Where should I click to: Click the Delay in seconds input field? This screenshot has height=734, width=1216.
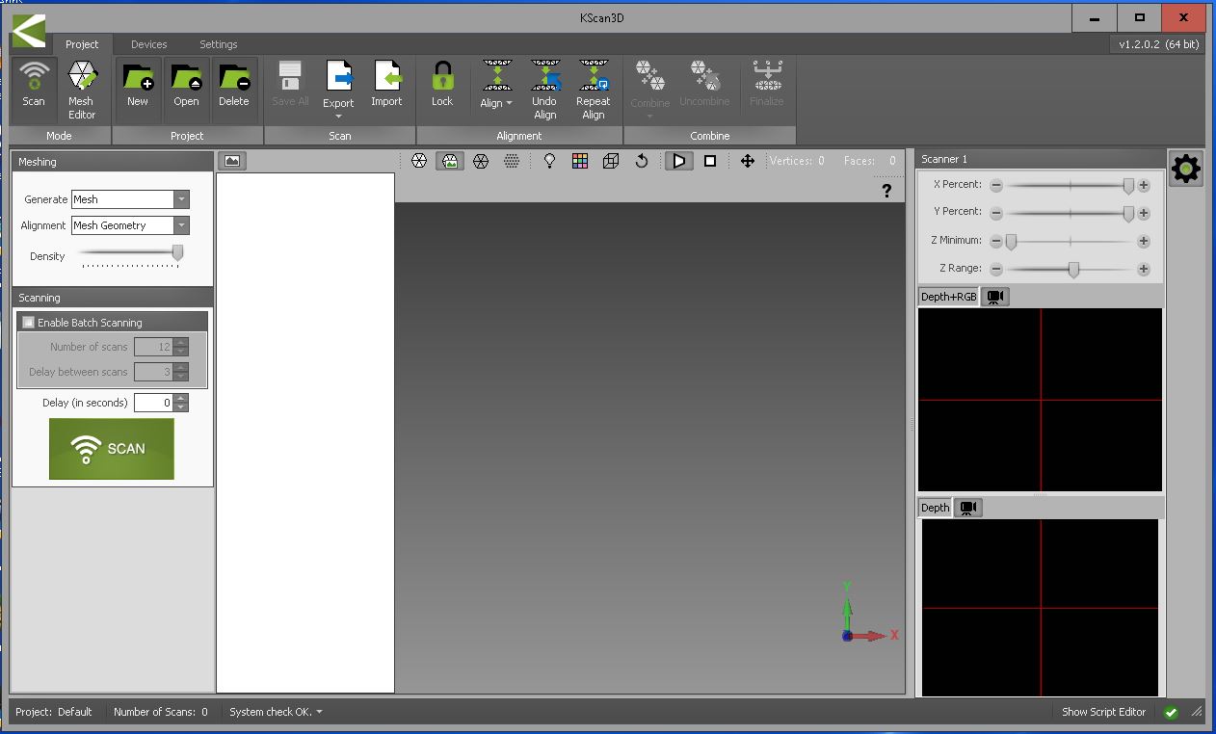click(x=154, y=403)
